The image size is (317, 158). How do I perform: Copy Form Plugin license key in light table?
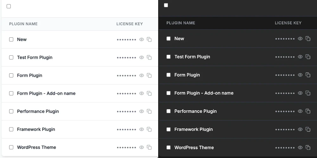pos(149,76)
